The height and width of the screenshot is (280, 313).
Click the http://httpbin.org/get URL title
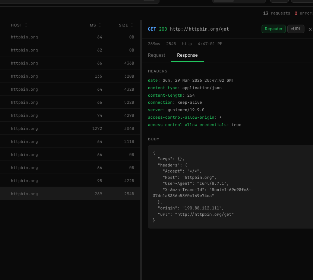(199, 29)
